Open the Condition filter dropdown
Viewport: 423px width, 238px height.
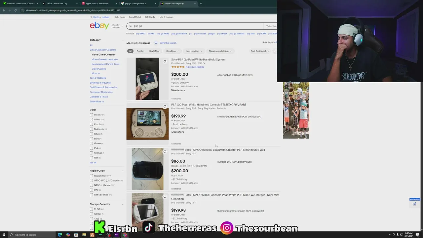pos(172,51)
